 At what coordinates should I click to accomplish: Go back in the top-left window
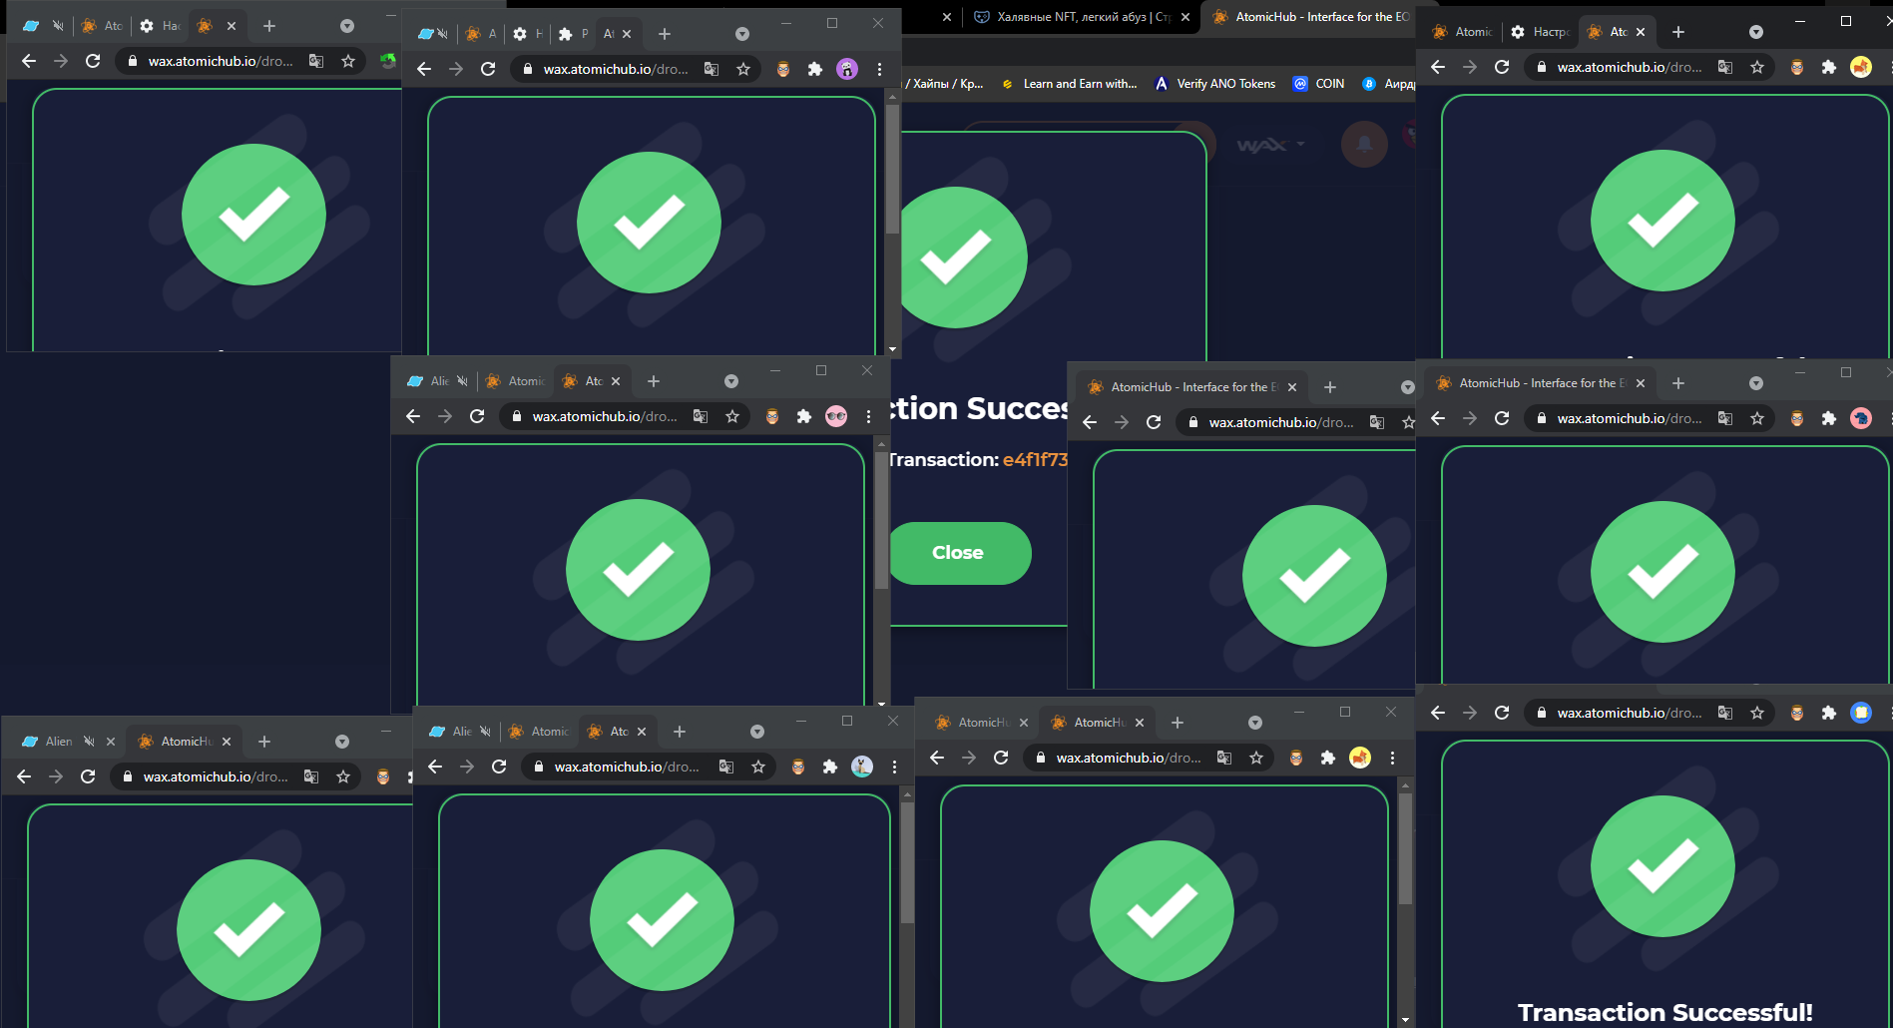click(29, 61)
